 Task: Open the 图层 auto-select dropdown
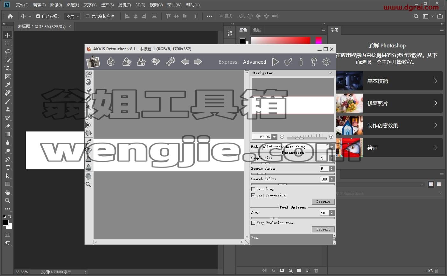[x=72, y=16]
